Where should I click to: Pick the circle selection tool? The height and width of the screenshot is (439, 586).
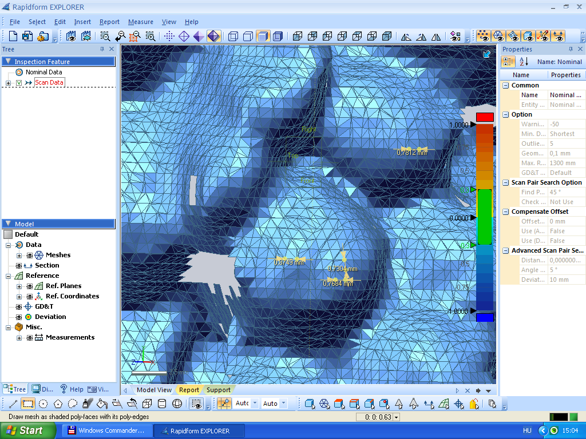click(43, 404)
